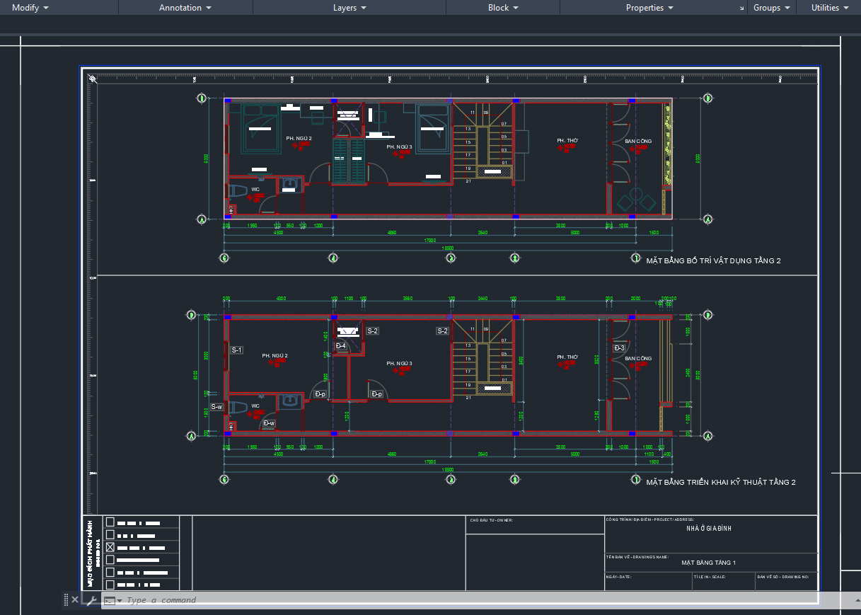This screenshot has width=861, height=615.
Task: Click the command line drag grip handle
Action: coord(66,599)
